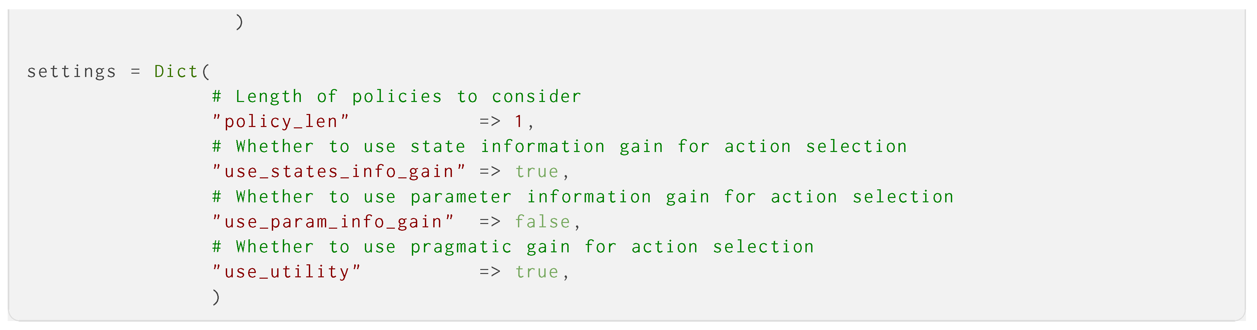Image resolution: width=1257 pixels, height=330 pixels.
Task: Click the true value of use_states_info_gain
Action: coord(536,172)
